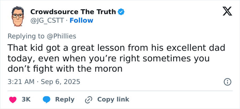Click the blue verified badge
This screenshot has width=240, height=109.
coord(121,12)
